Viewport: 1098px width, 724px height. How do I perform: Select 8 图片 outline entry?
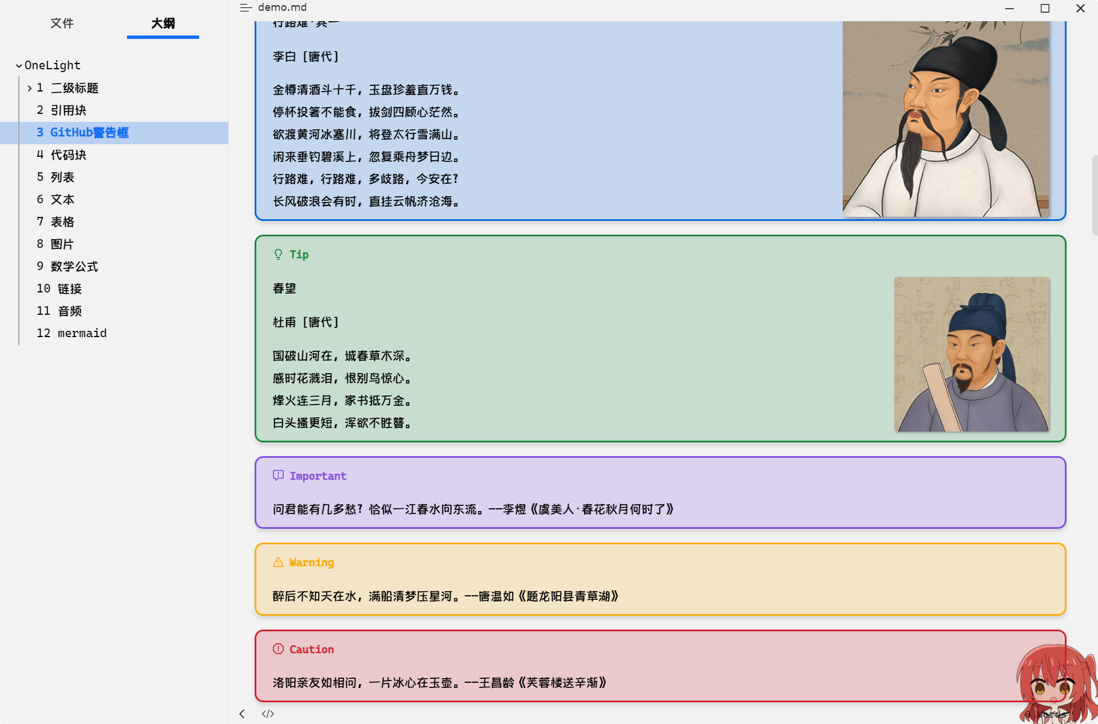coord(56,244)
